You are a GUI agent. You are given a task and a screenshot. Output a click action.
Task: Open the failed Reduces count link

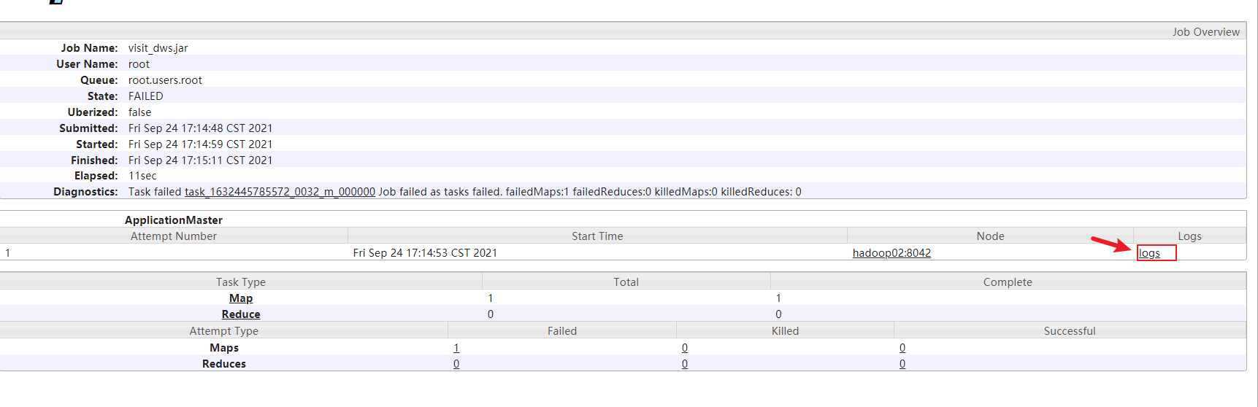pos(456,364)
